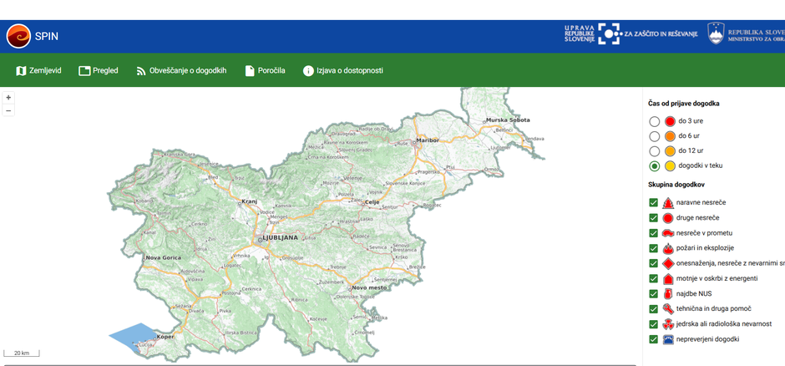Choose the 'do 12 ur' radio option

[655, 151]
